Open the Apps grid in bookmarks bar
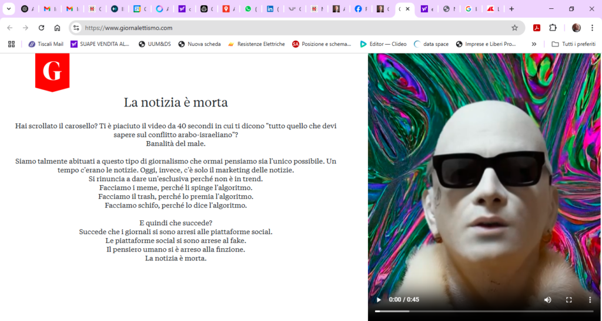The width and height of the screenshot is (602, 321). 12,44
